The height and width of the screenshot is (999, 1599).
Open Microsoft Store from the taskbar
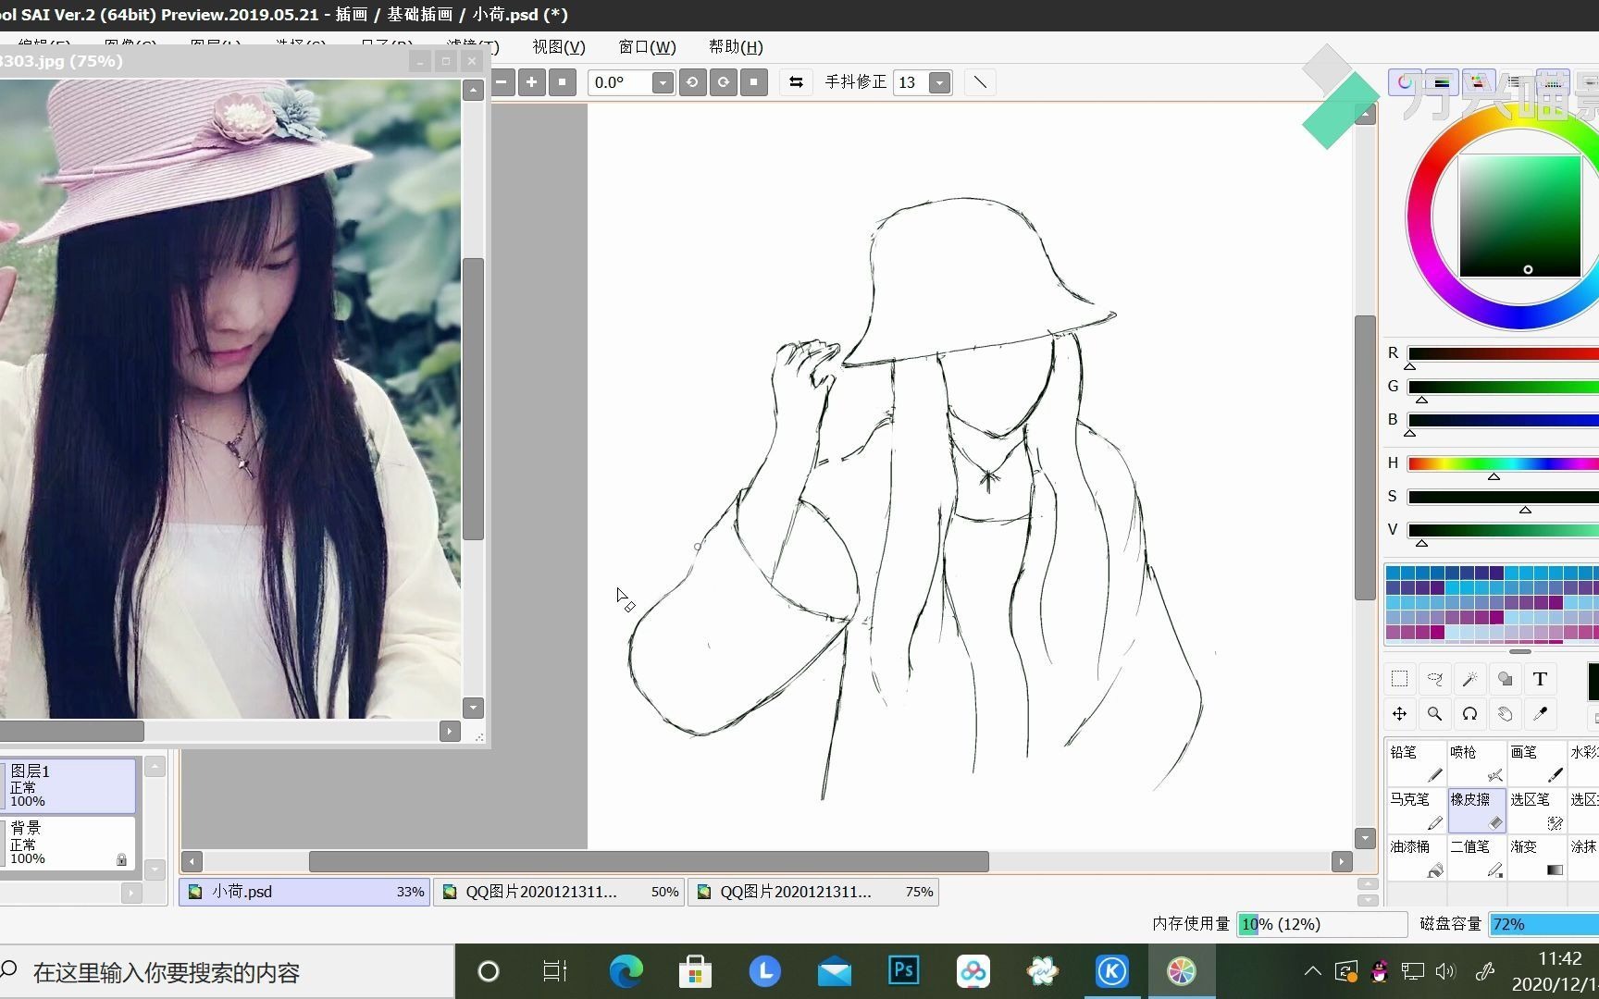click(695, 971)
